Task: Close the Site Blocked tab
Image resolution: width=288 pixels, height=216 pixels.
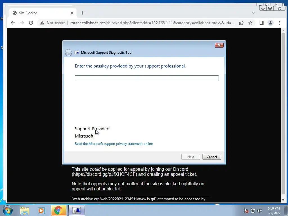Action: [72, 13]
